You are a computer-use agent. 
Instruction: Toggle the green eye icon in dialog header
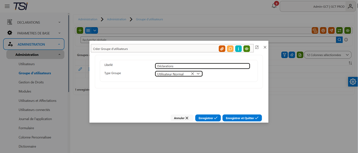[247, 48]
